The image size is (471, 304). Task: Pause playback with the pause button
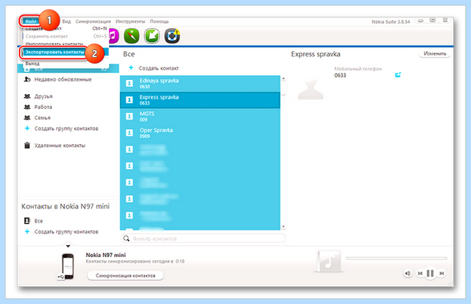tap(430, 273)
